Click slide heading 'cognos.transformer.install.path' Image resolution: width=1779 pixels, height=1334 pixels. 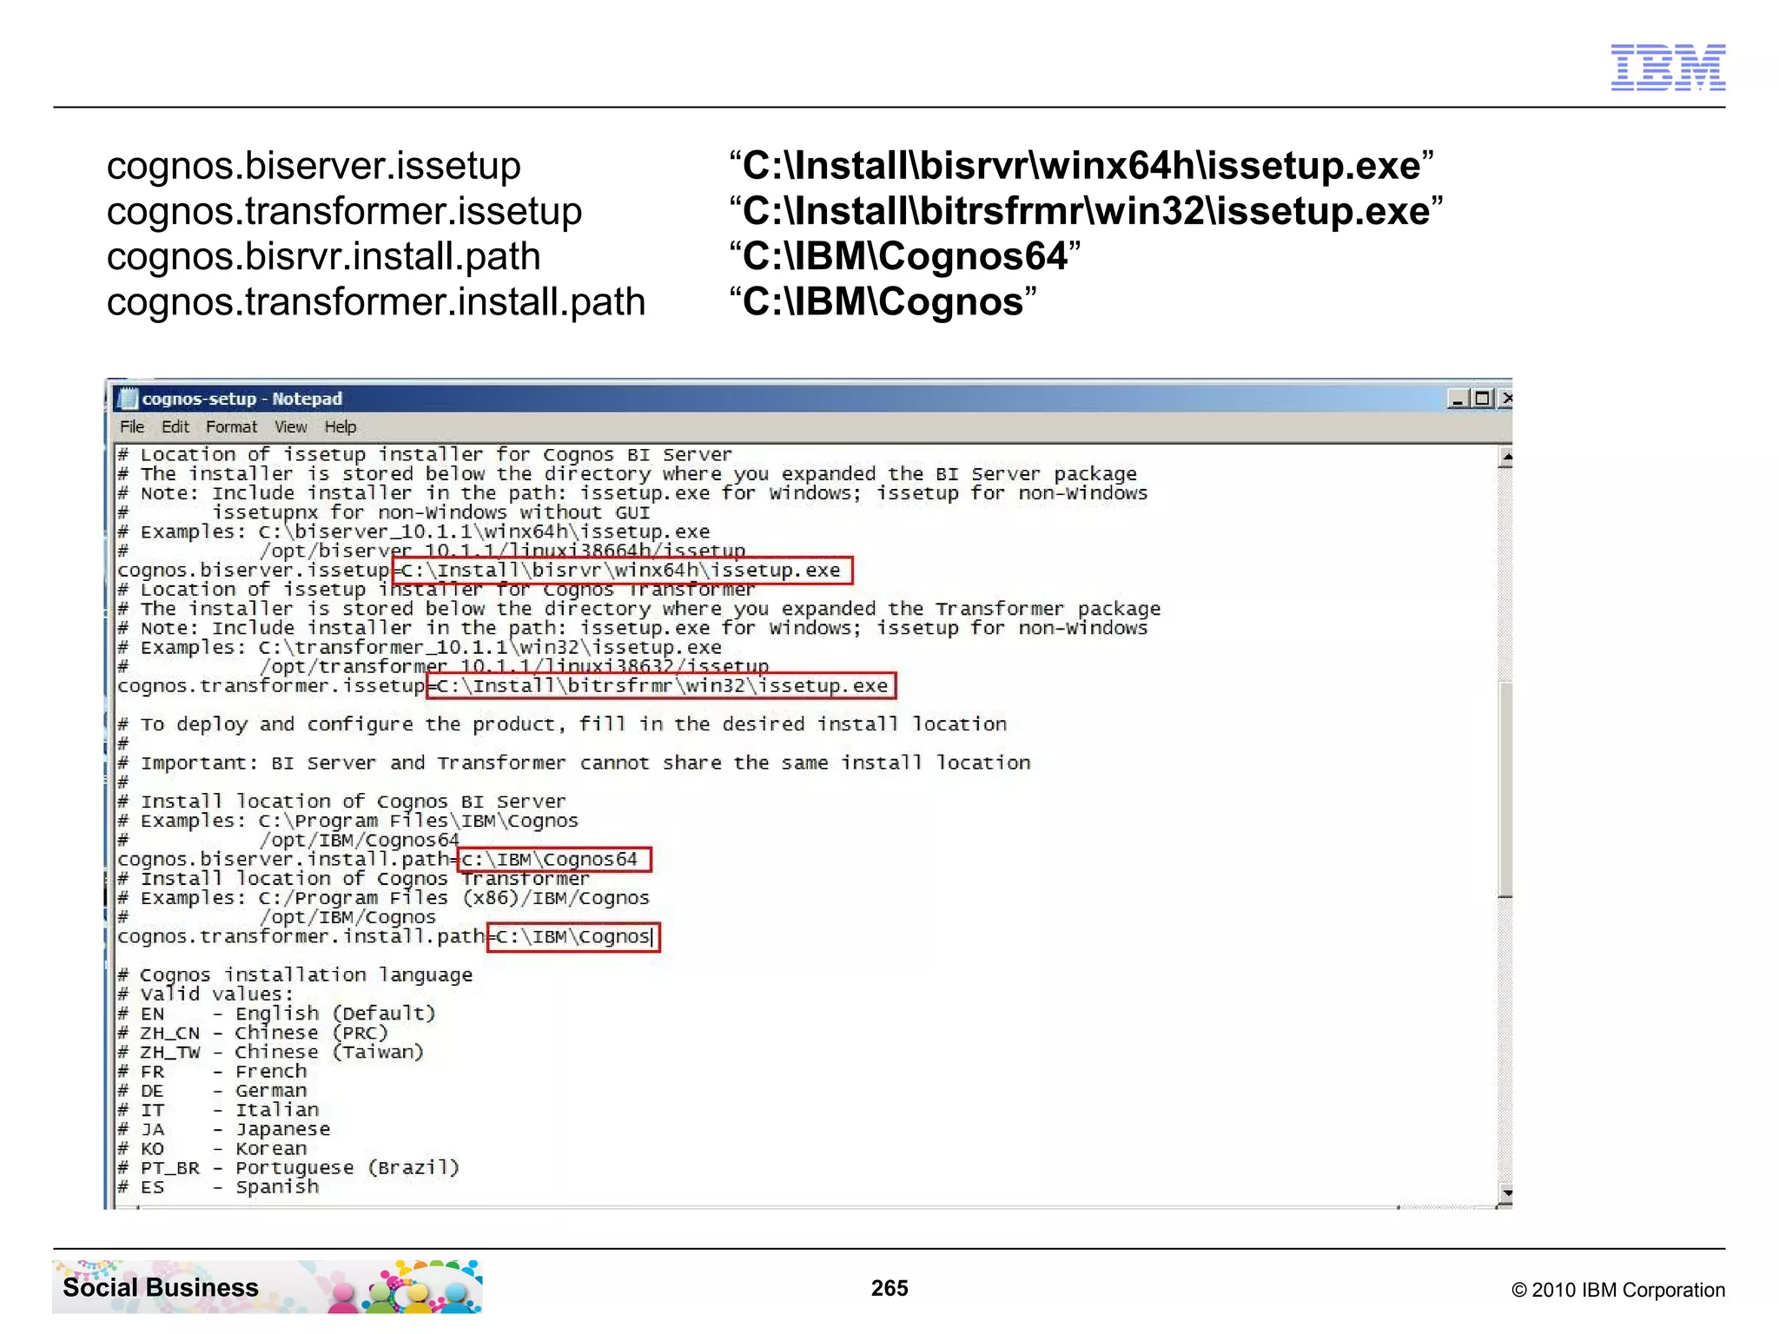click(376, 302)
